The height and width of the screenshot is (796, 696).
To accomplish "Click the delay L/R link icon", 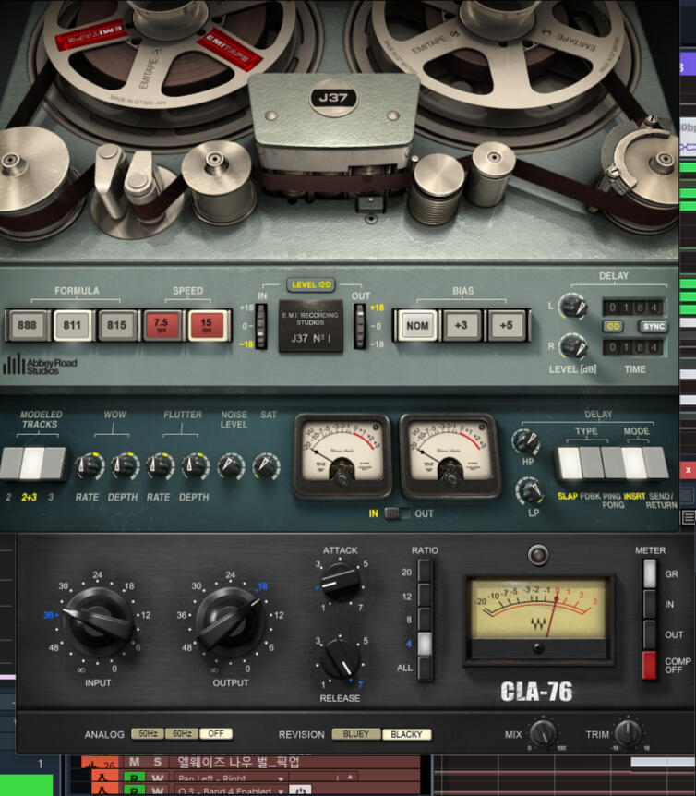I will (x=613, y=327).
